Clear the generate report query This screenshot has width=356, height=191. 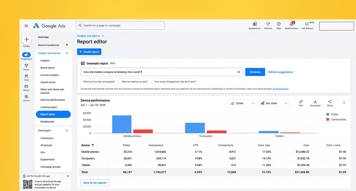239,72
